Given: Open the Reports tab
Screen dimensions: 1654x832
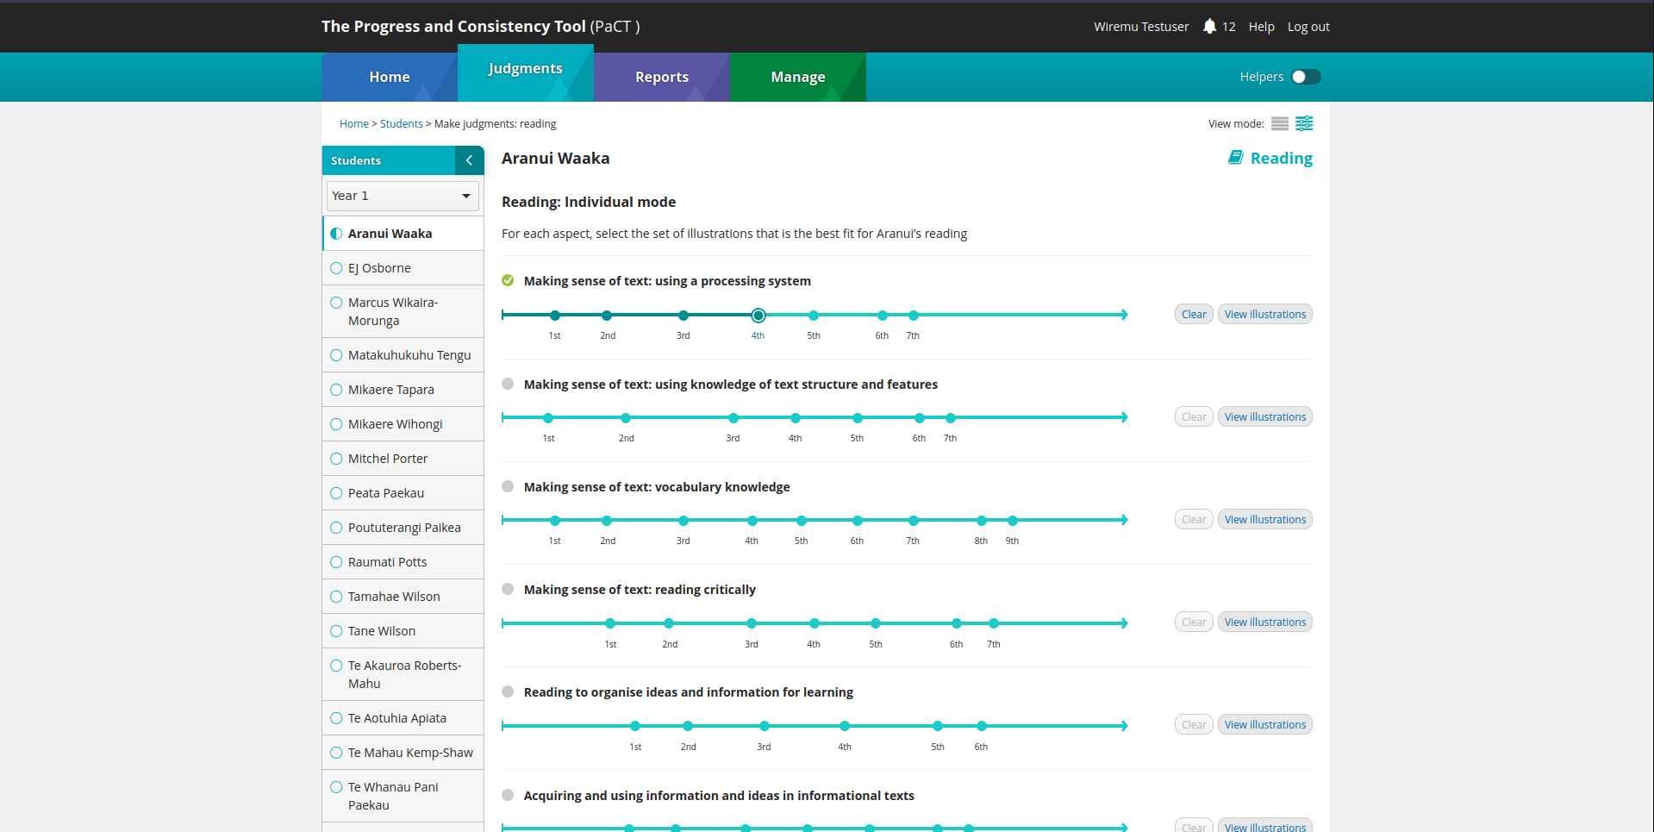Looking at the screenshot, I should click(x=661, y=77).
